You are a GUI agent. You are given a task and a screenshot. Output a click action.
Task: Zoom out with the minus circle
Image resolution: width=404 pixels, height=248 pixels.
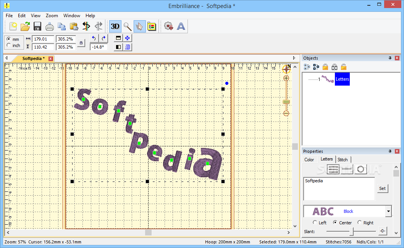point(286,113)
